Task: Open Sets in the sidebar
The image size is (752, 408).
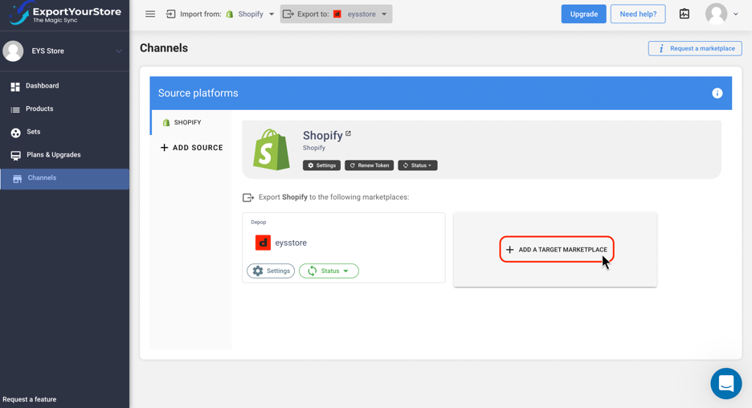Action: tap(65, 132)
